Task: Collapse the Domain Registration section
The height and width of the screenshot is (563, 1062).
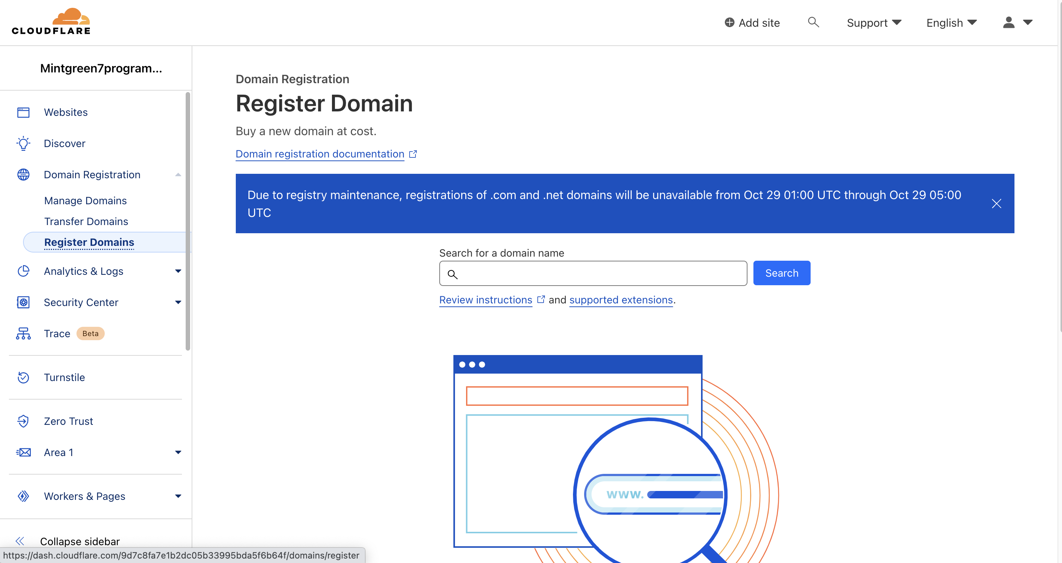Action: (178, 175)
